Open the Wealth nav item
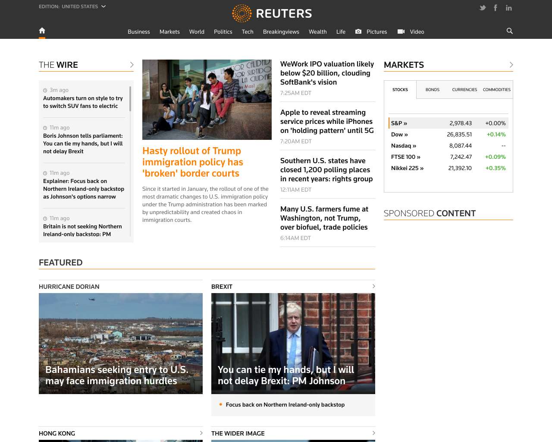Image resolution: width=552 pixels, height=442 pixels. point(318,32)
